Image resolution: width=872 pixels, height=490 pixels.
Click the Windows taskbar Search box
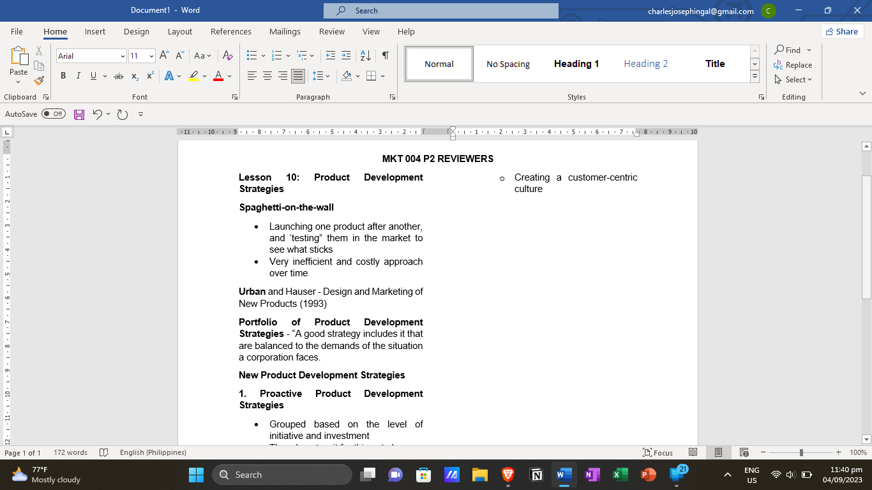[282, 475]
